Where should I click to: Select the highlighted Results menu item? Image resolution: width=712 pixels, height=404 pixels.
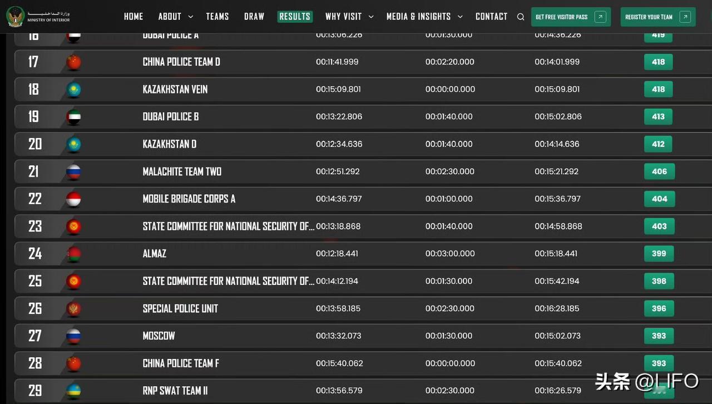click(x=295, y=17)
